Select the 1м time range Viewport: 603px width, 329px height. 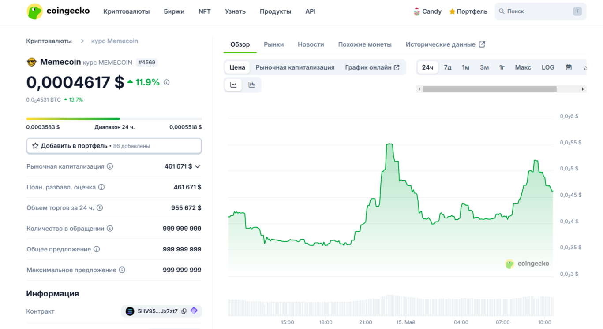(x=465, y=67)
